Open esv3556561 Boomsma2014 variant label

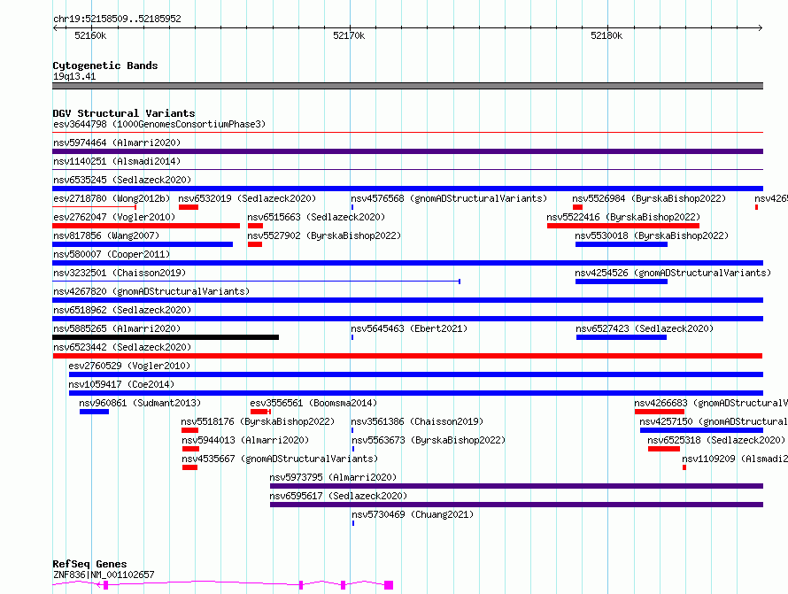(x=313, y=403)
